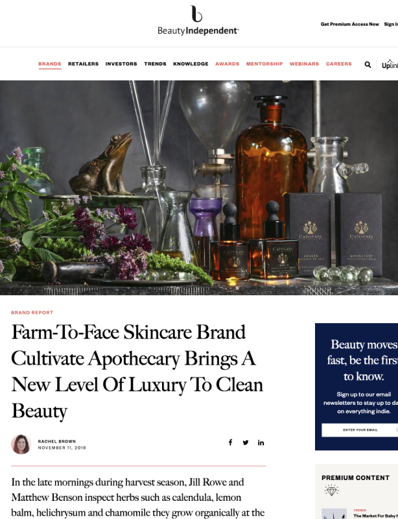Viewport: 398px width, 519px height.
Task: Open the Trends navigation item
Action: (155, 64)
